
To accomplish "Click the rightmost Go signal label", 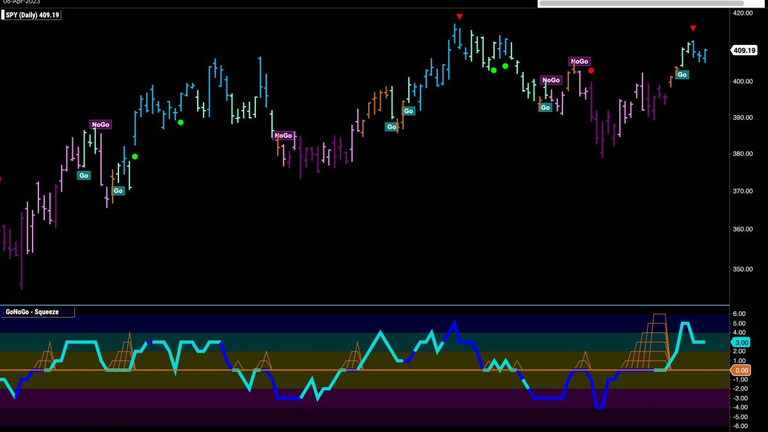I will (683, 75).
